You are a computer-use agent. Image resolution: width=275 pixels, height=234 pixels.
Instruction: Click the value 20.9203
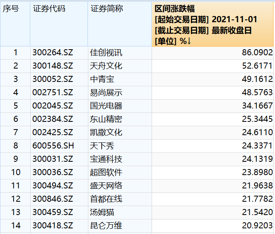[x=257, y=226]
